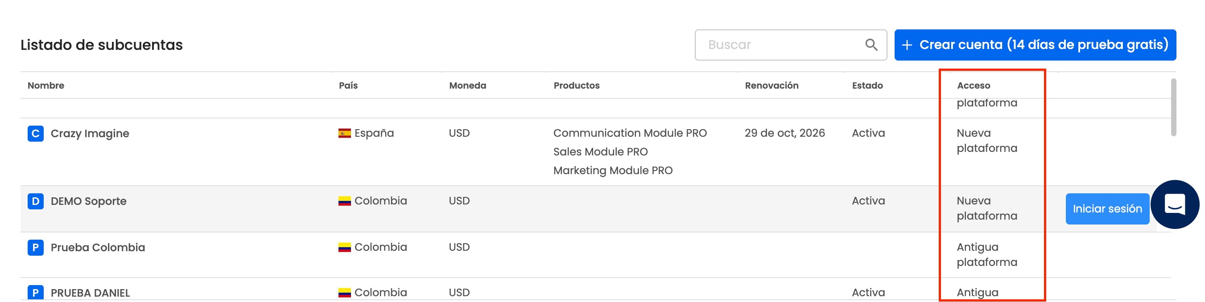Click Crear cuenta button
The height and width of the screenshot is (302, 1205).
tap(1035, 45)
